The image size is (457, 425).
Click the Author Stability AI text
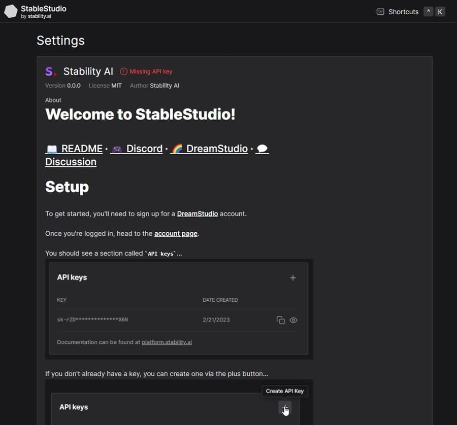[154, 86]
